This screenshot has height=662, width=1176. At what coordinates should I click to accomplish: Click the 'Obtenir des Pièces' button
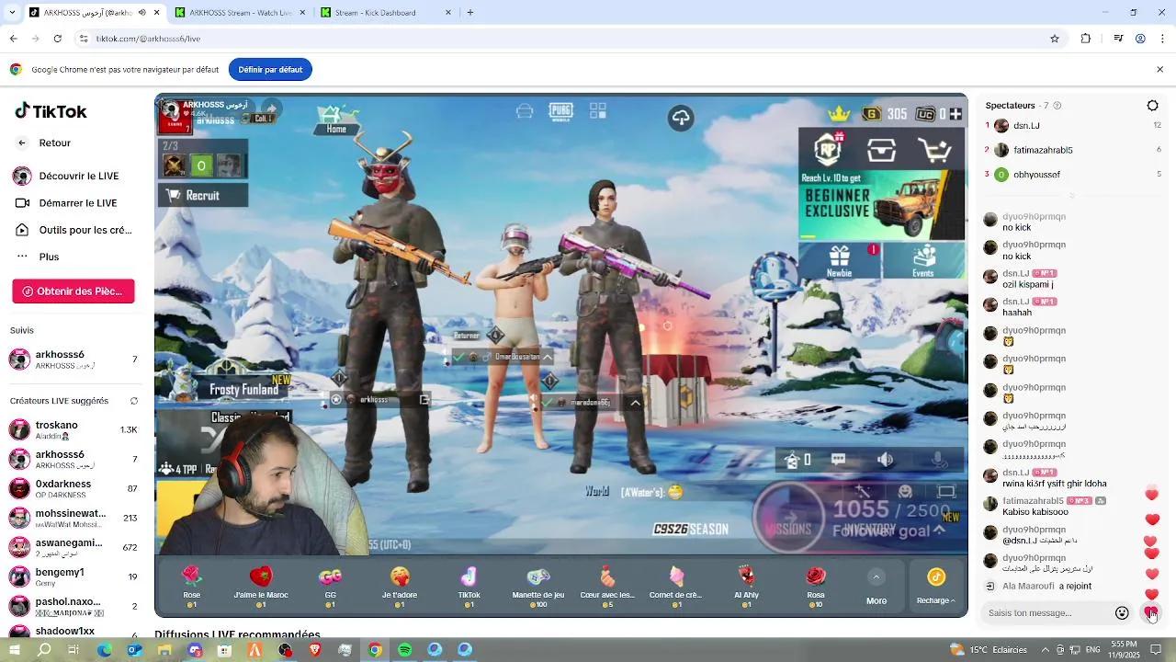73,291
